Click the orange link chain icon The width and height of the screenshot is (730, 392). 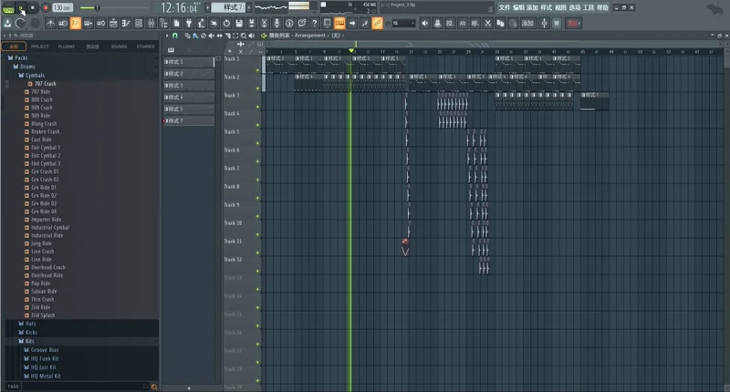point(377,24)
